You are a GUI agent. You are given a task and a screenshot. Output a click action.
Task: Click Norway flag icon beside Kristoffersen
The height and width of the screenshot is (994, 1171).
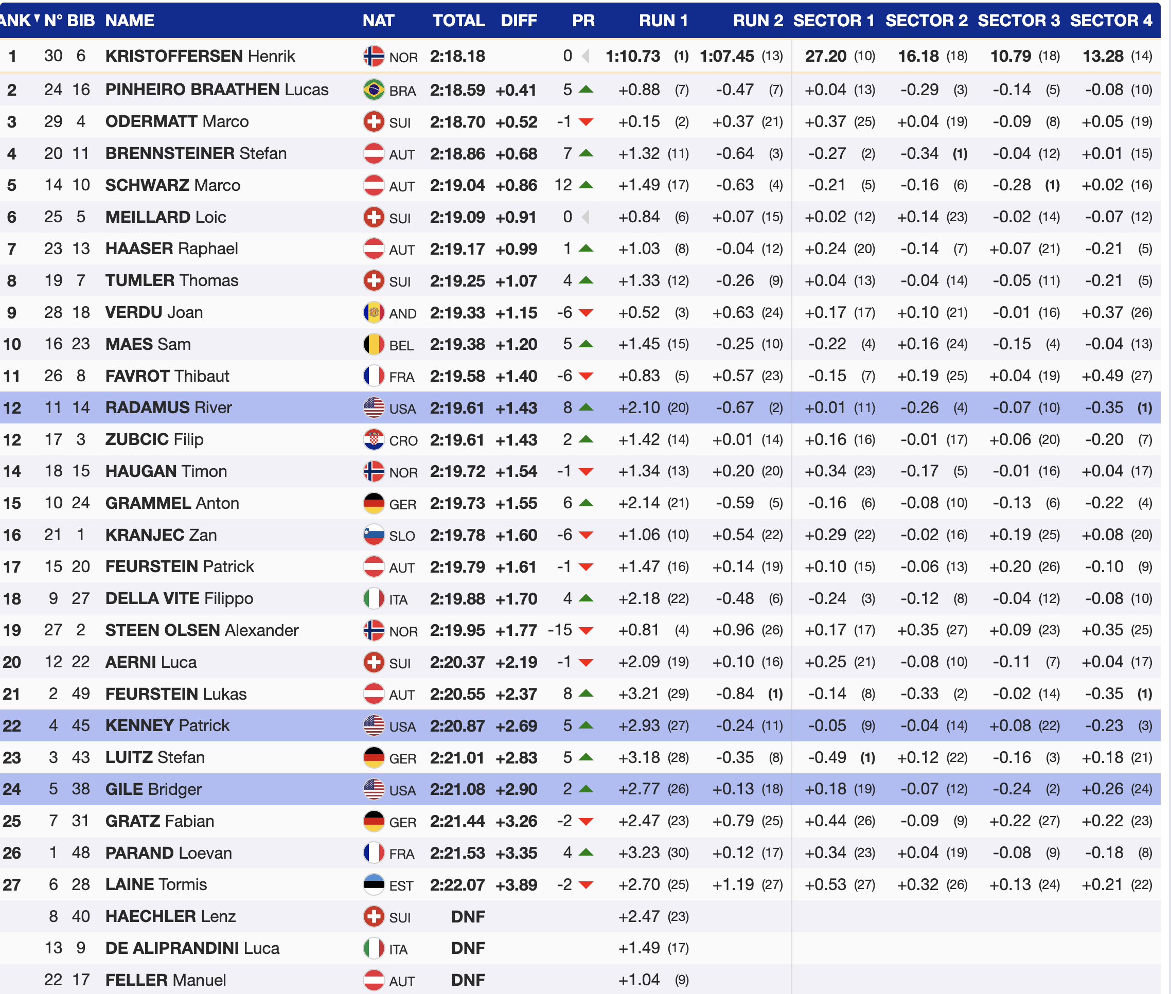tap(374, 57)
